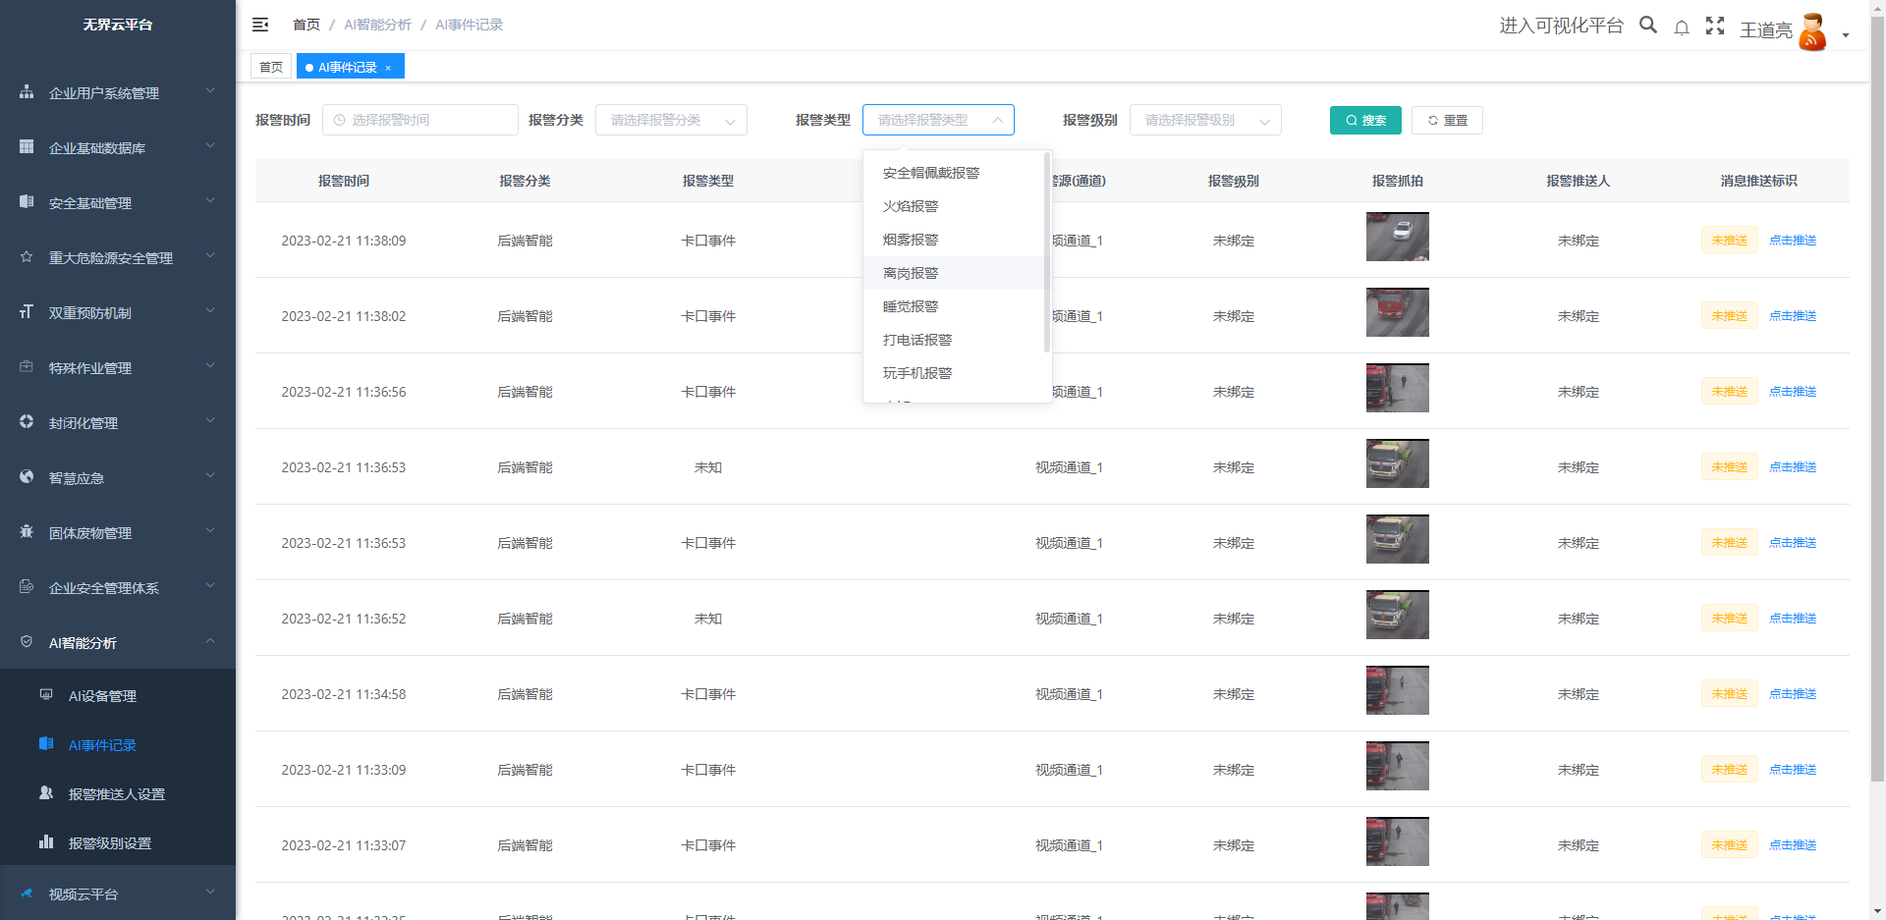Open the 报警分类 dropdown
This screenshot has width=1886, height=920.
click(x=671, y=120)
